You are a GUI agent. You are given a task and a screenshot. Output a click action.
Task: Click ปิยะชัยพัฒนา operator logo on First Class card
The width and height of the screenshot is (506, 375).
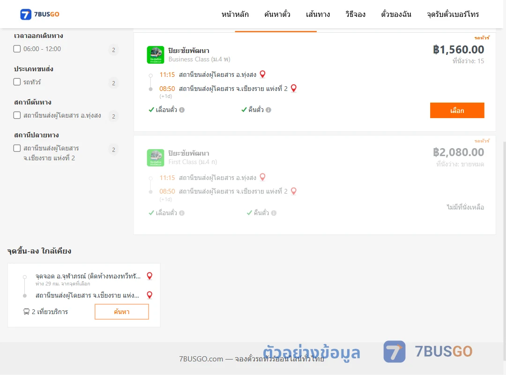click(156, 157)
